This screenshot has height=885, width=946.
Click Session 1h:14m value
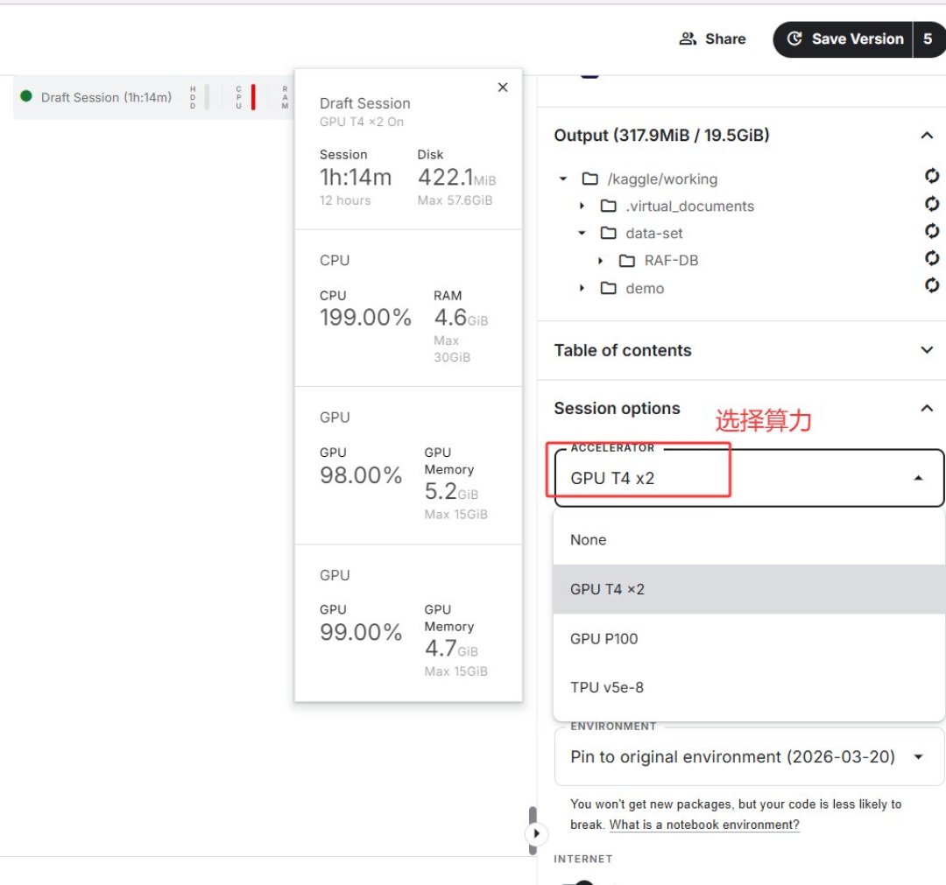pyautogui.click(x=356, y=177)
